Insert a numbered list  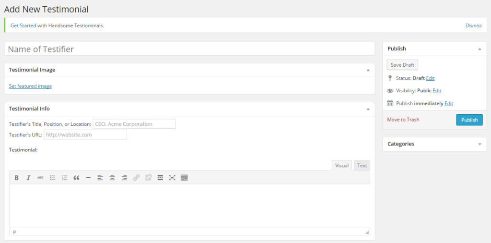tap(65, 178)
